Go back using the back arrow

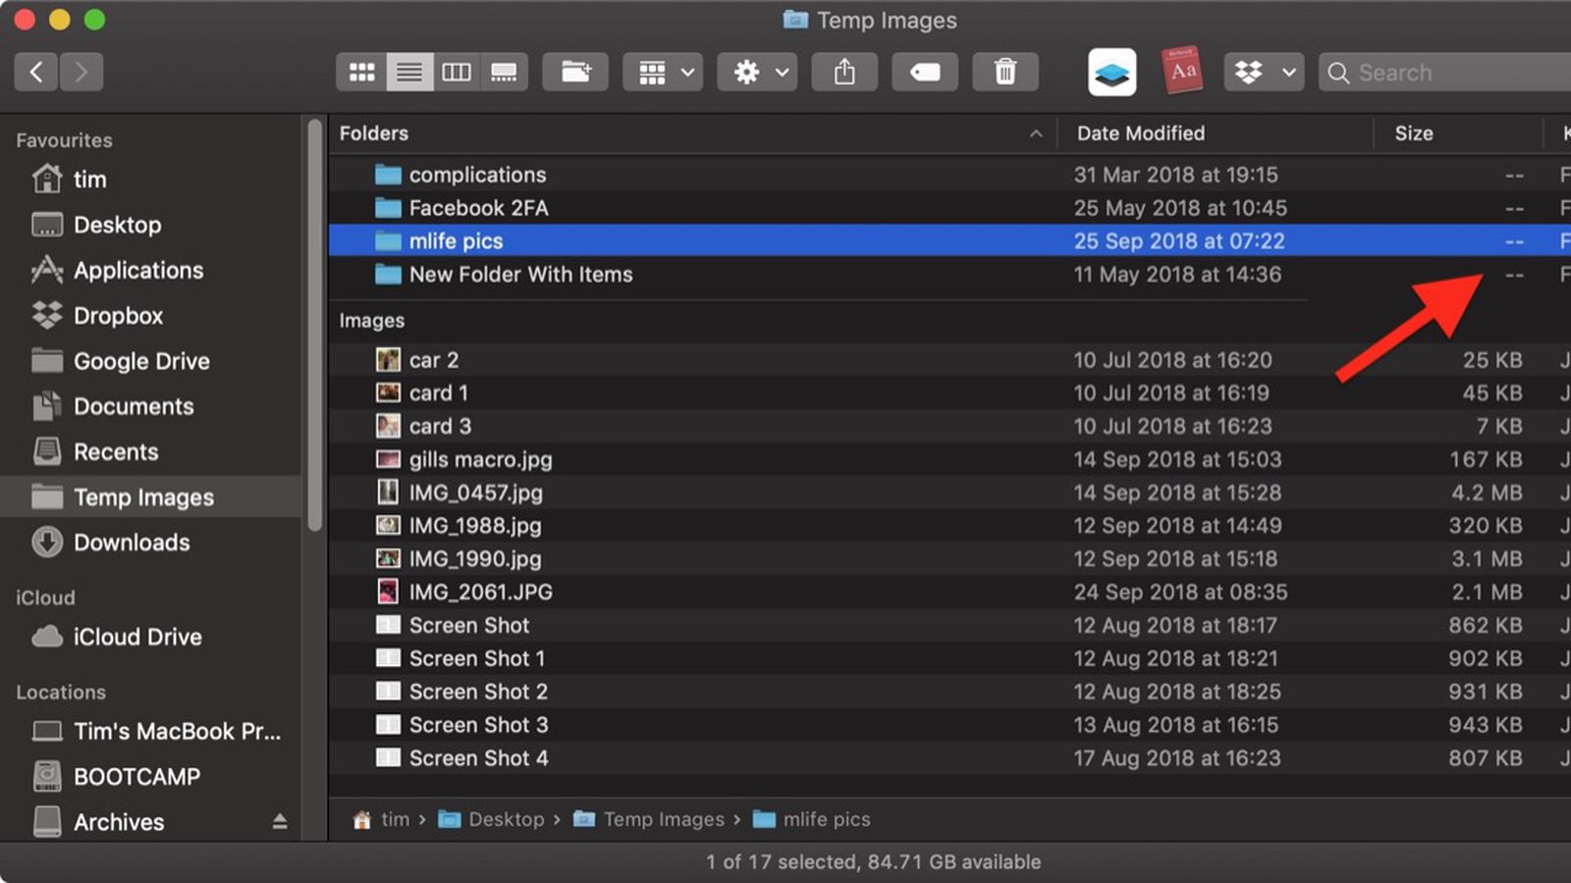36,72
